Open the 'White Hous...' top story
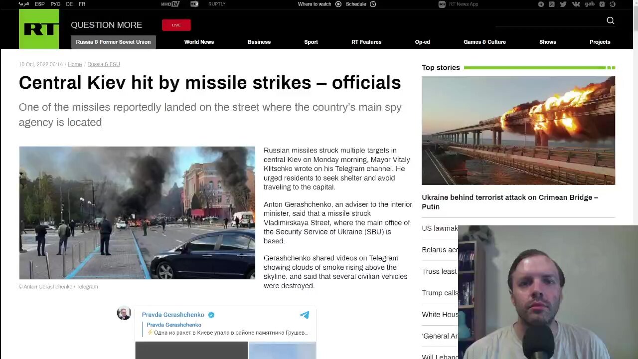 point(440,314)
